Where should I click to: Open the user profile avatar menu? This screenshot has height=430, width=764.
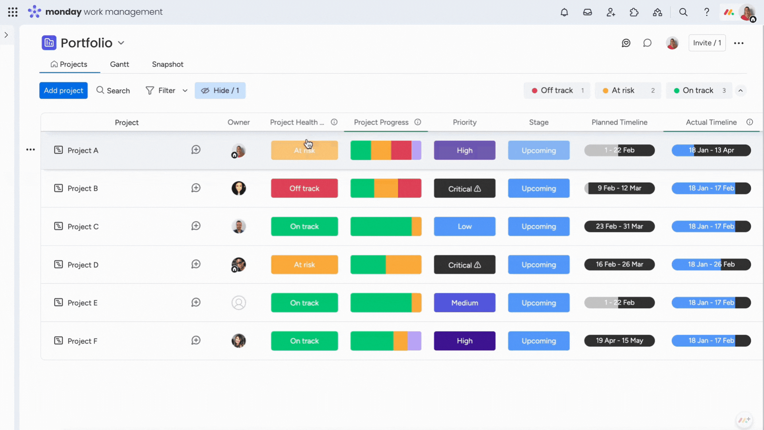747,12
